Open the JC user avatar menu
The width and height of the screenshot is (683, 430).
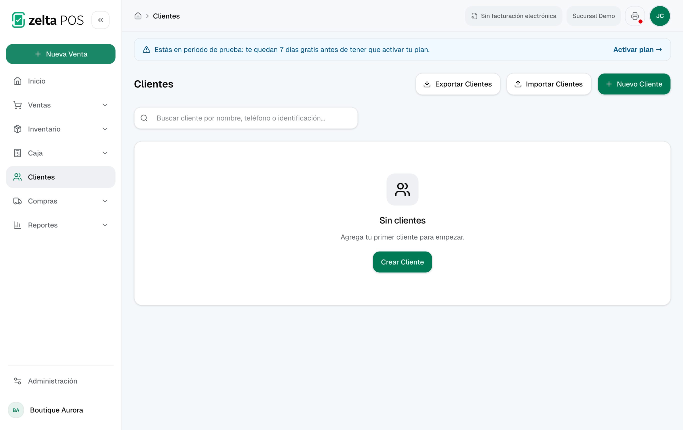point(660,16)
